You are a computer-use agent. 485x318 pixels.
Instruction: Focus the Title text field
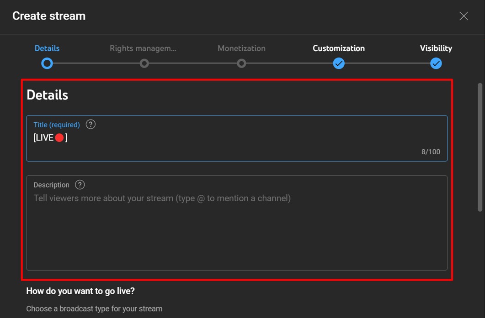(237, 138)
